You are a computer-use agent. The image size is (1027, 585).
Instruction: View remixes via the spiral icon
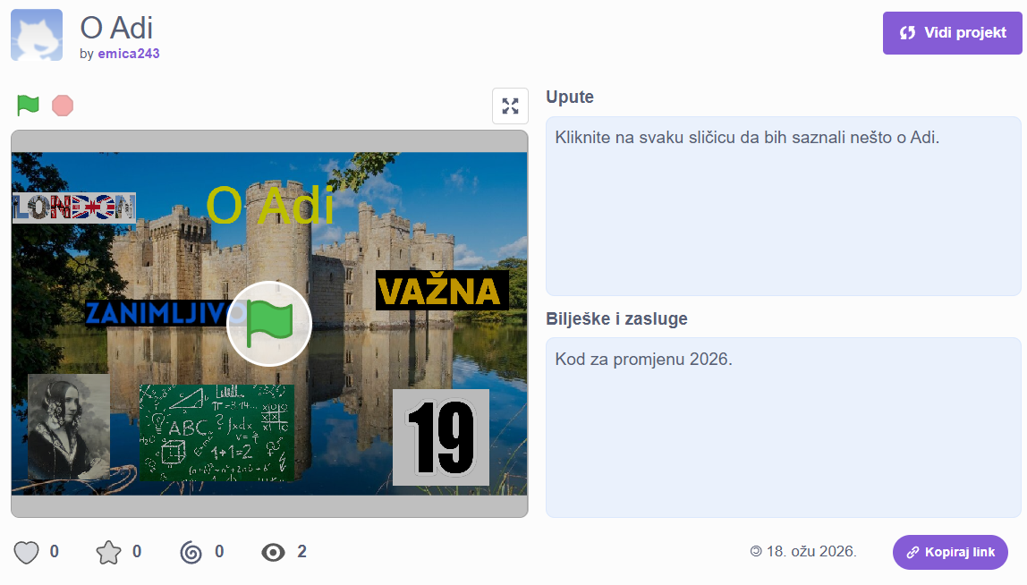tap(191, 552)
